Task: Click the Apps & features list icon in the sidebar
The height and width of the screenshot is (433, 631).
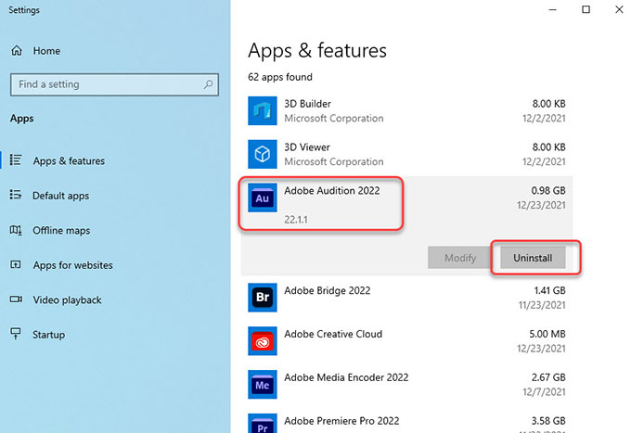Action: [16, 160]
